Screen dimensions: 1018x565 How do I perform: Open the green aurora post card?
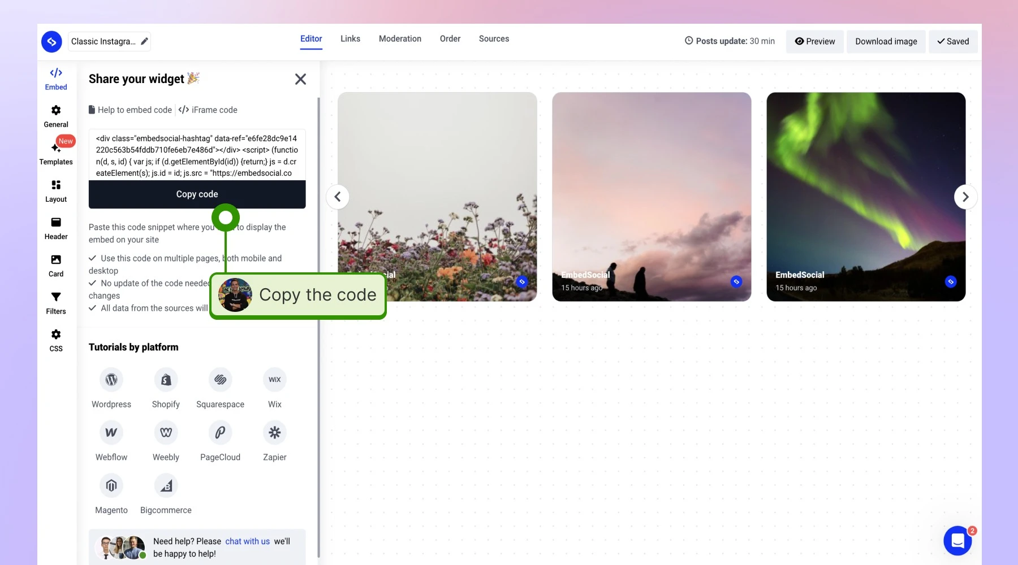point(866,197)
